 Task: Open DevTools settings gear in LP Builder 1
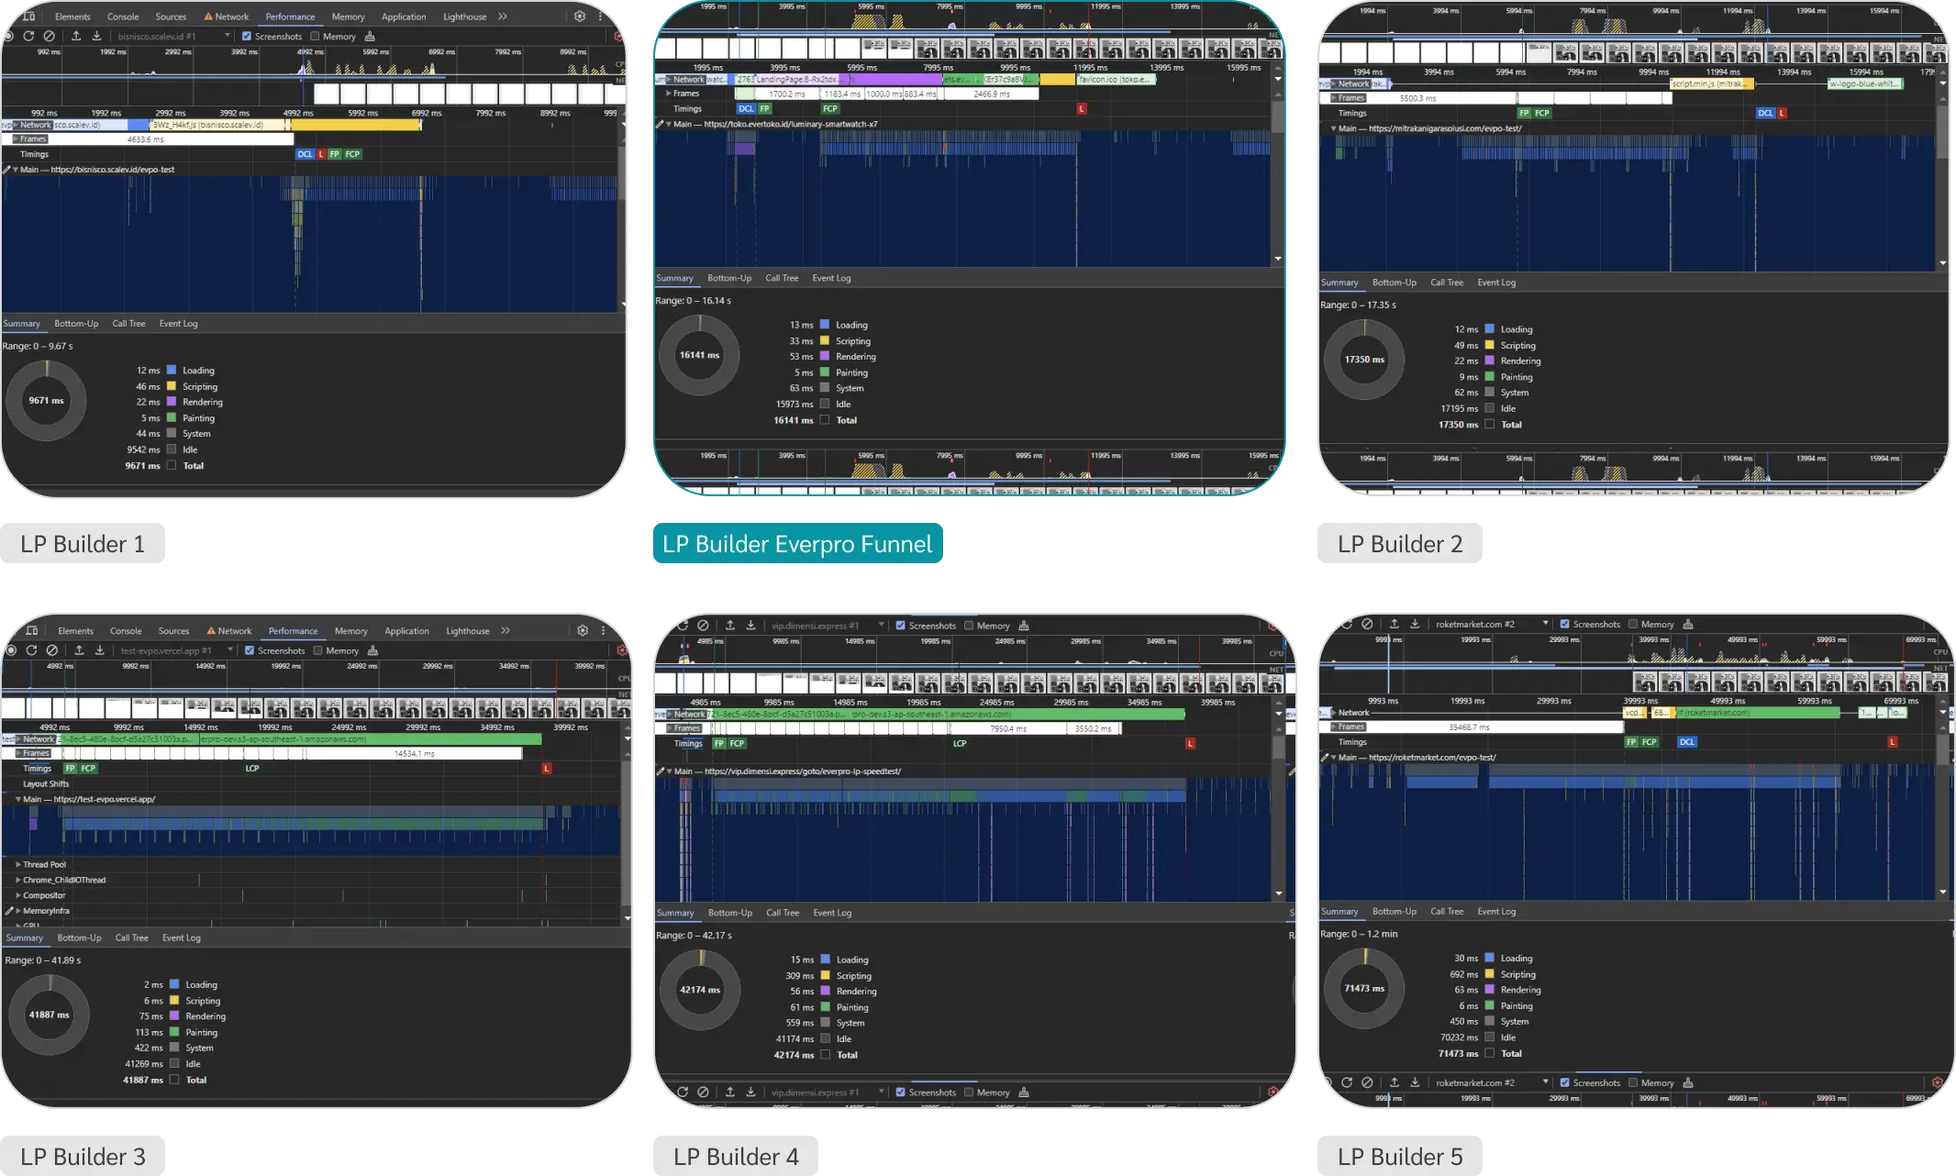pyautogui.click(x=580, y=17)
